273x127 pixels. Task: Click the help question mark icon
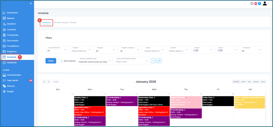point(252,4)
